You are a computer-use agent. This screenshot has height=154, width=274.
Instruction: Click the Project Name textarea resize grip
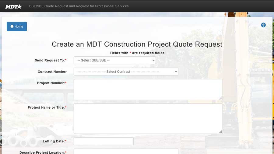pos(220,132)
